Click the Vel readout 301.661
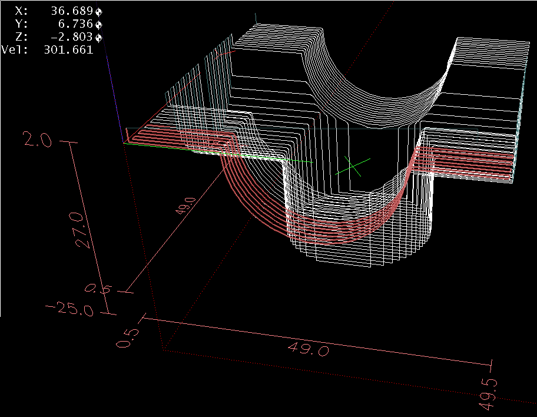 pyautogui.click(x=68, y=50)
